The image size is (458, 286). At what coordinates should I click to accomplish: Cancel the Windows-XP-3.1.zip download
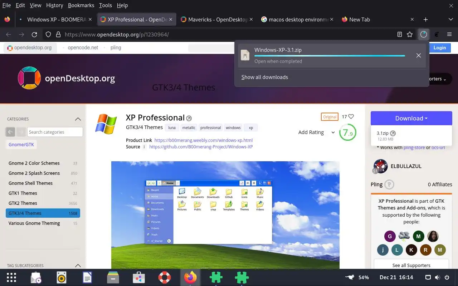pyautogui.click(x=418, y=55)
